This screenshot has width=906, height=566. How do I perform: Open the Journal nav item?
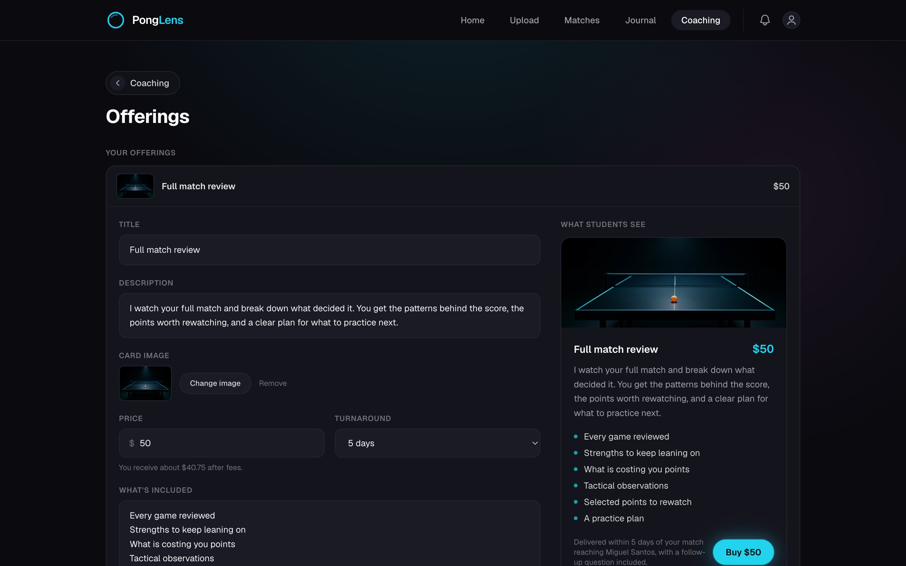click(640, 20)
